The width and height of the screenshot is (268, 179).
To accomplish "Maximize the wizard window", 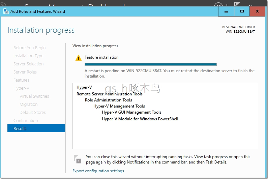I will click(242, 11).
